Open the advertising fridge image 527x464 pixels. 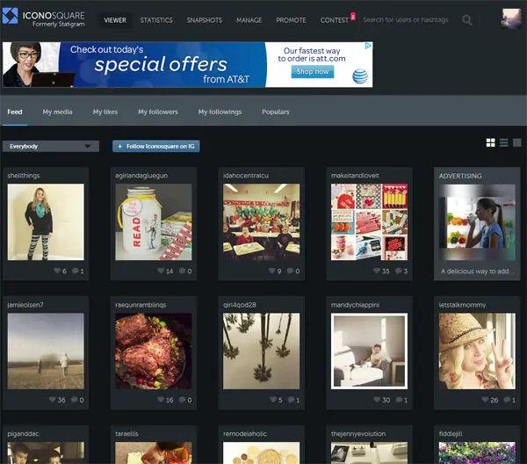[x=477, y=222]
